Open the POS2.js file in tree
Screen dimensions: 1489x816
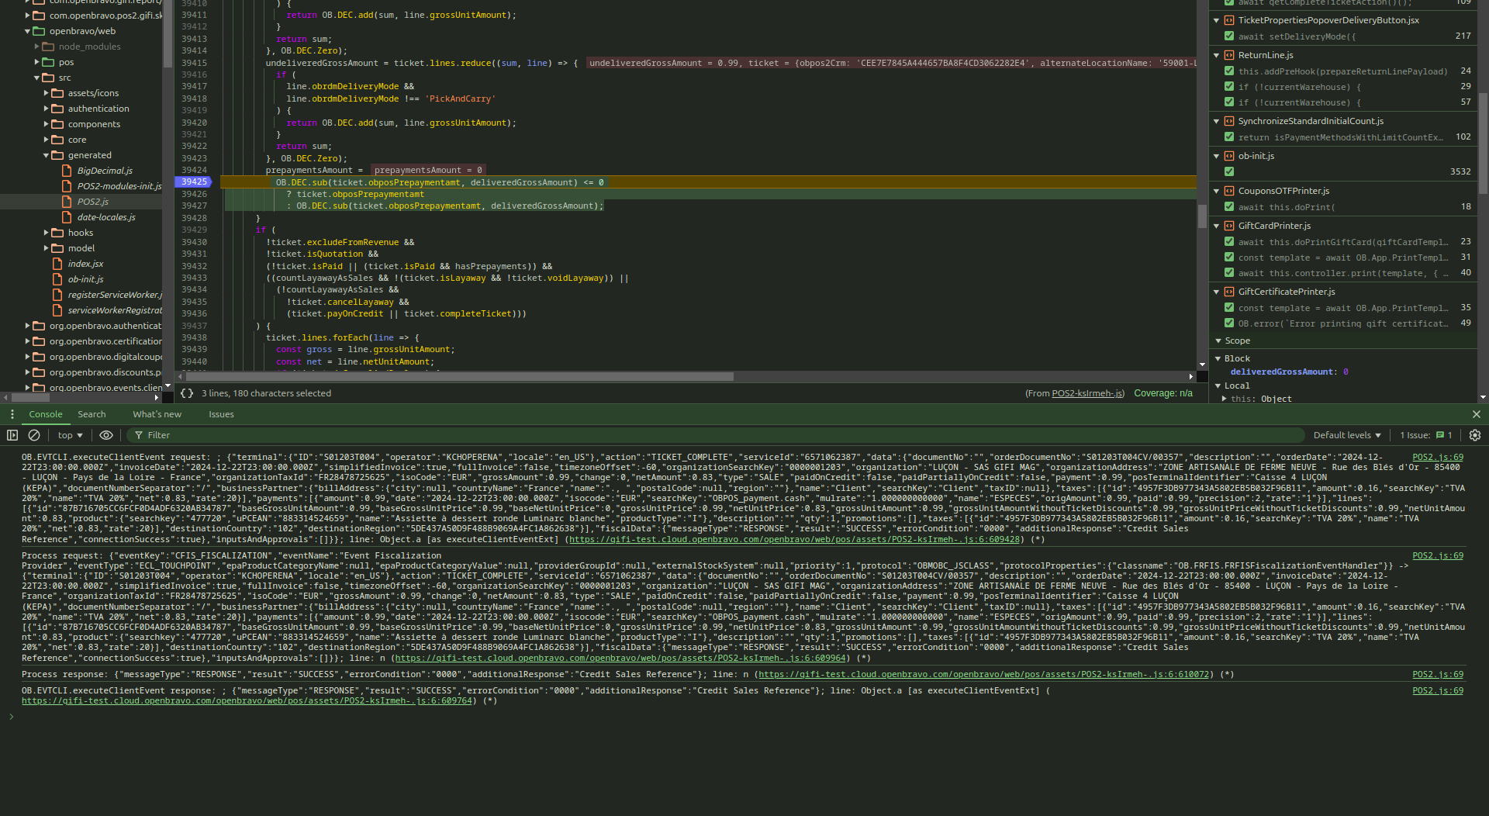tap(92, 202)
